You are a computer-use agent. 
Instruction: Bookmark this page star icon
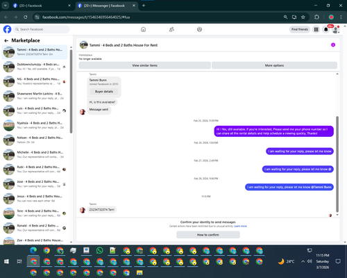pyautogui.click(x=303, y=17)
